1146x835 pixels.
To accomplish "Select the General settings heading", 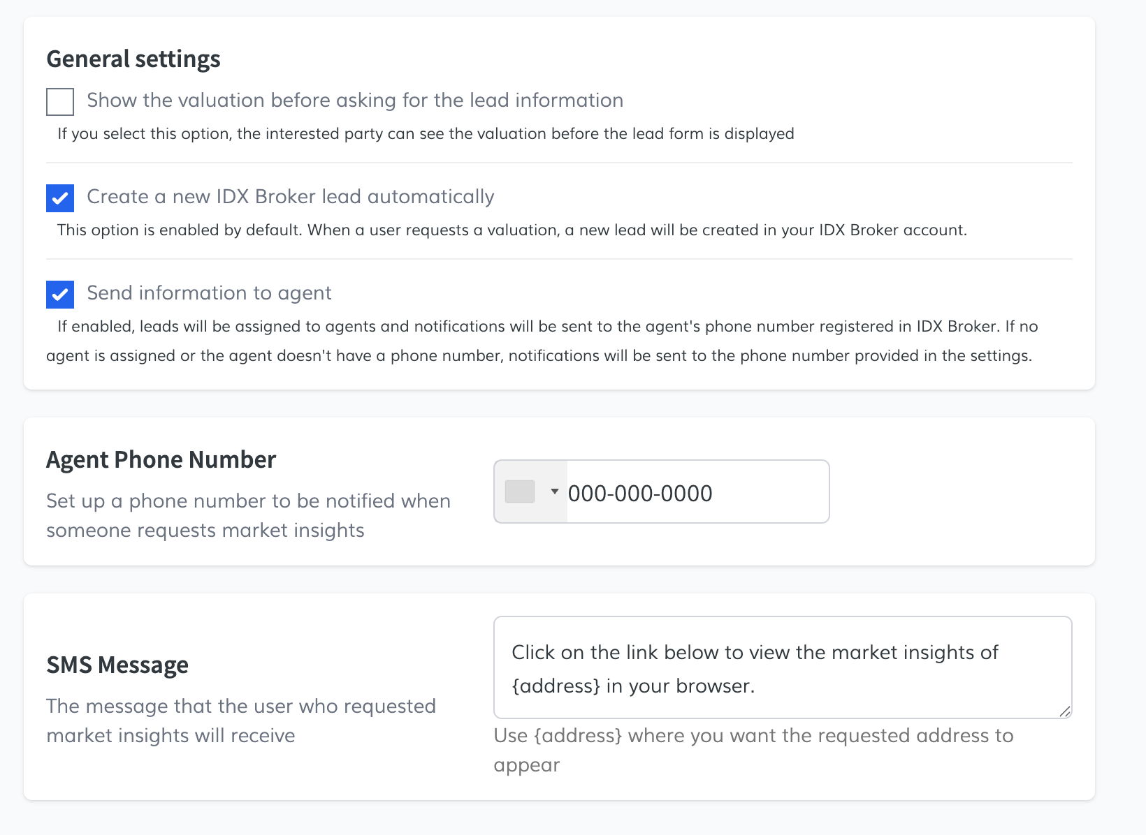I will (x=133, y=59).
